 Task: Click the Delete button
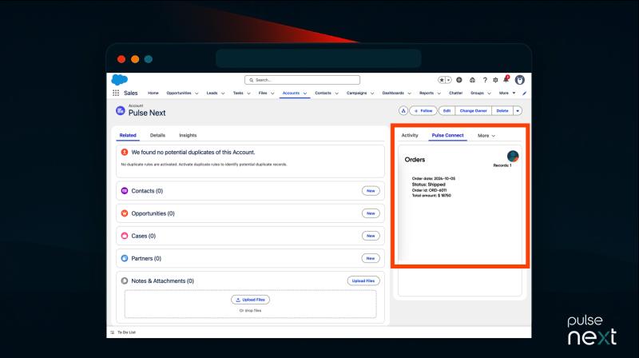tap(502, 111)
